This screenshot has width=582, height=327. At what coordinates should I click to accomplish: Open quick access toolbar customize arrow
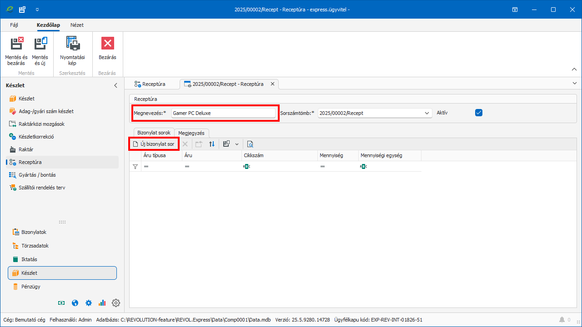(x=37, y=9)
